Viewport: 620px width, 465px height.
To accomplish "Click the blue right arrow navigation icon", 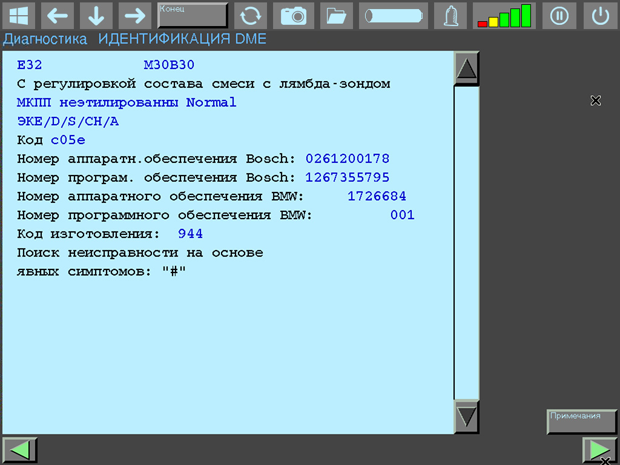I will pos(134,16).
